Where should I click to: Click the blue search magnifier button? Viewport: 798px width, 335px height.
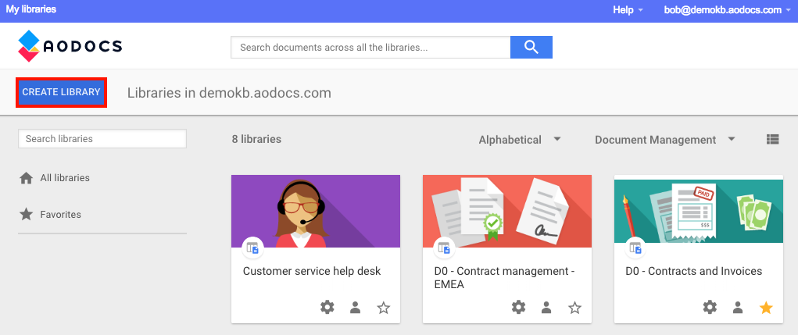[x=531, y=48]
